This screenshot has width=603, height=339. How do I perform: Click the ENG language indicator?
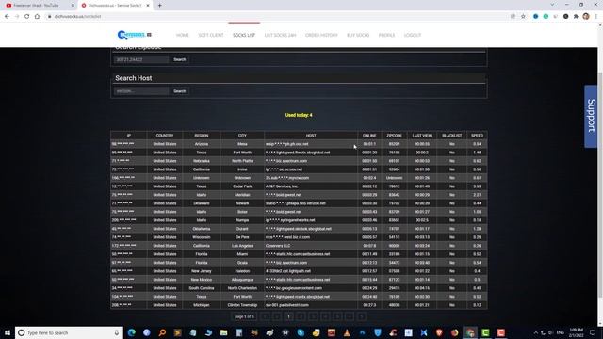click(x=561, y=332)
